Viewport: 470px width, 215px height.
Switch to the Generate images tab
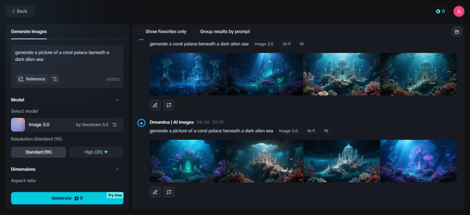point(29,32)
